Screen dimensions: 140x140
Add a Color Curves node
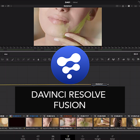tap(23, 59)
